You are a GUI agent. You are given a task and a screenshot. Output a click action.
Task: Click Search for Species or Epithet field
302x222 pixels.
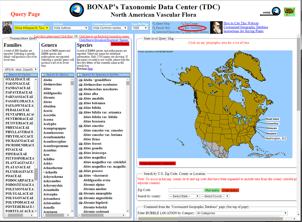coord(103,75)
